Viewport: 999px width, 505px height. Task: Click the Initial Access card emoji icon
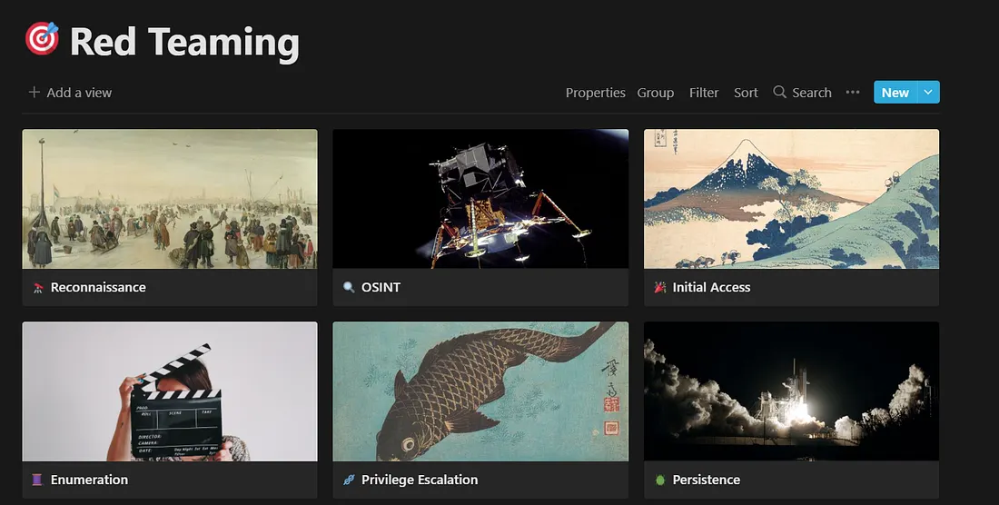pos(659,288)
